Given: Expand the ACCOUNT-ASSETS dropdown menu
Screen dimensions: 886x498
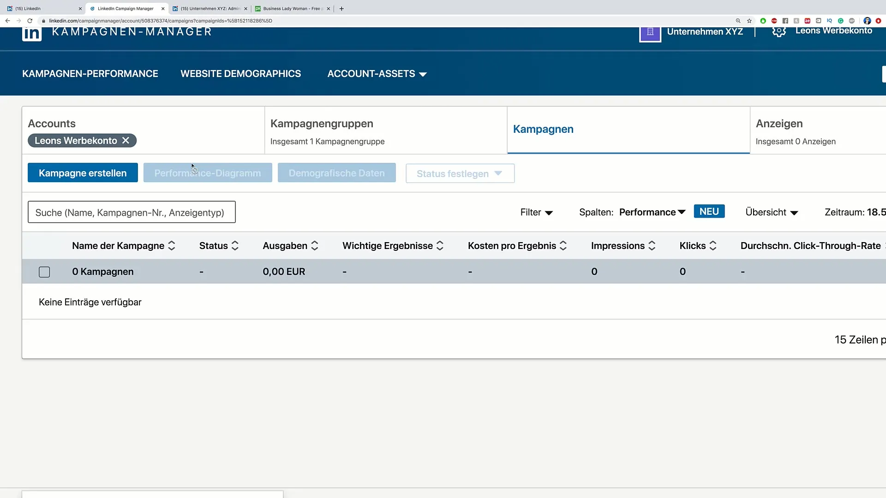Looking at the screenshot, I should click(x=377, y=74).
